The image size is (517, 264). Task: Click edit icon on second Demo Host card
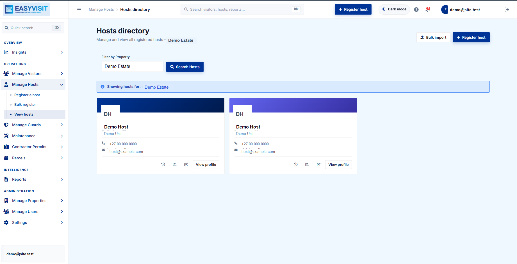click(x=318, y=164)
